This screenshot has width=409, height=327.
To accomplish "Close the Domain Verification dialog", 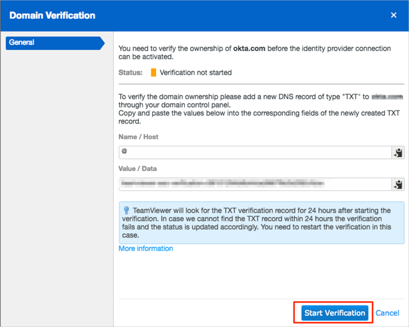I will coord(394,15).
